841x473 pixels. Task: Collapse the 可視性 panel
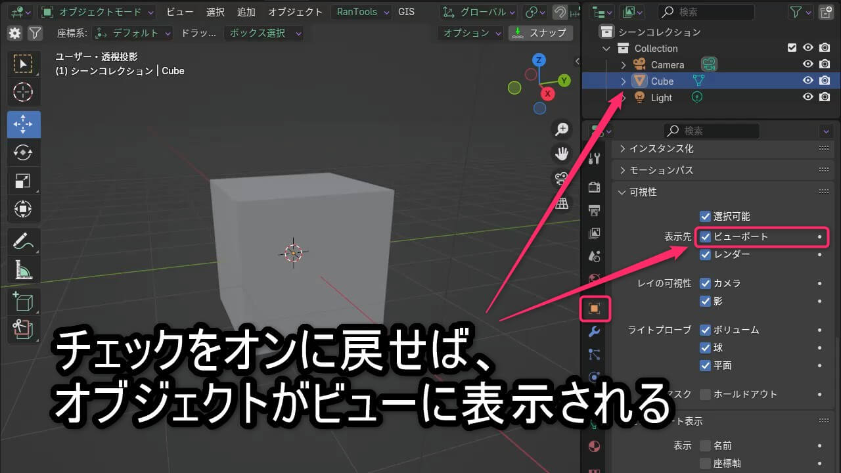point(723,192)
